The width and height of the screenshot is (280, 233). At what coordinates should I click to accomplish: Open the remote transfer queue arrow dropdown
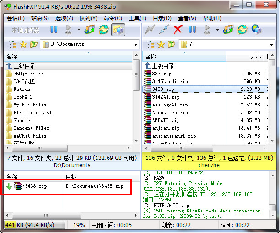pyautogui.click(x=218, y=30)
